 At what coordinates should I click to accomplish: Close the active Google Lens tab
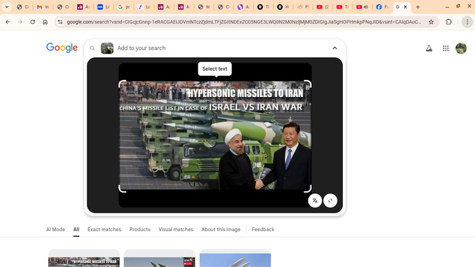[405, 7]
